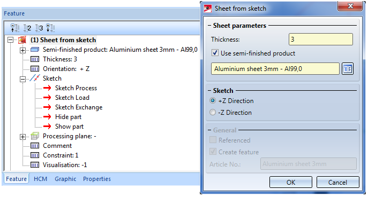Viewport: 368px width, 197px height.
Task: Click the Sketch Load arrow icon
Action: (47, 98)
